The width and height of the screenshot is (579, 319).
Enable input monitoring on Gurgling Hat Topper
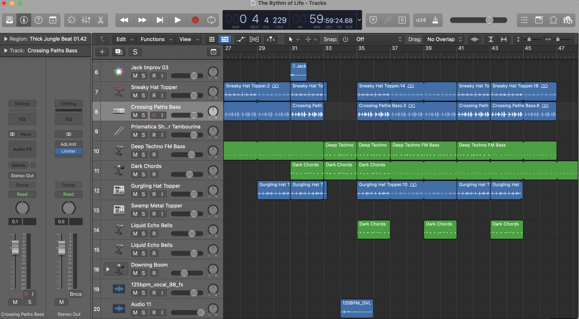point(162,194)
